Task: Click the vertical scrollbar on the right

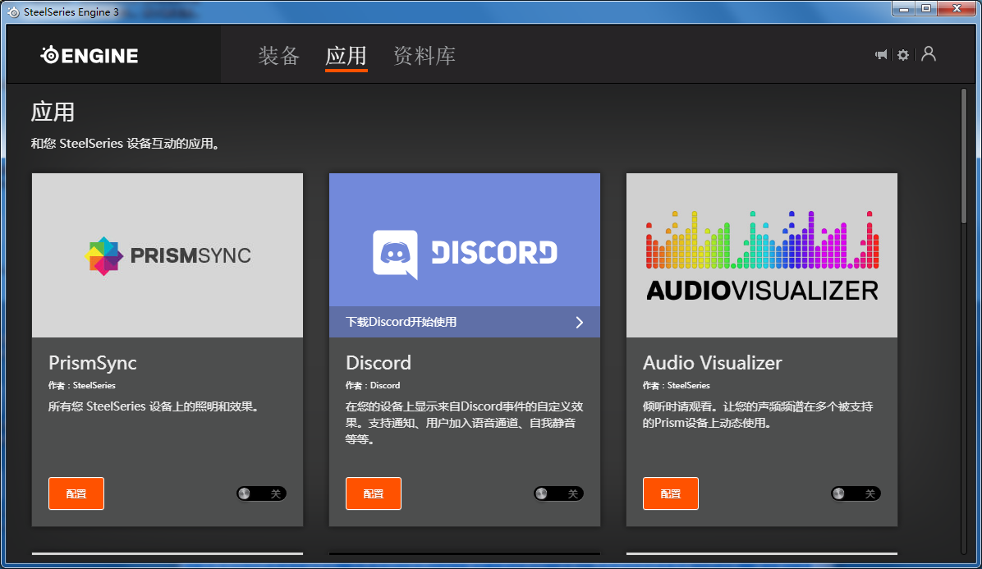Action: pos(964,156)
